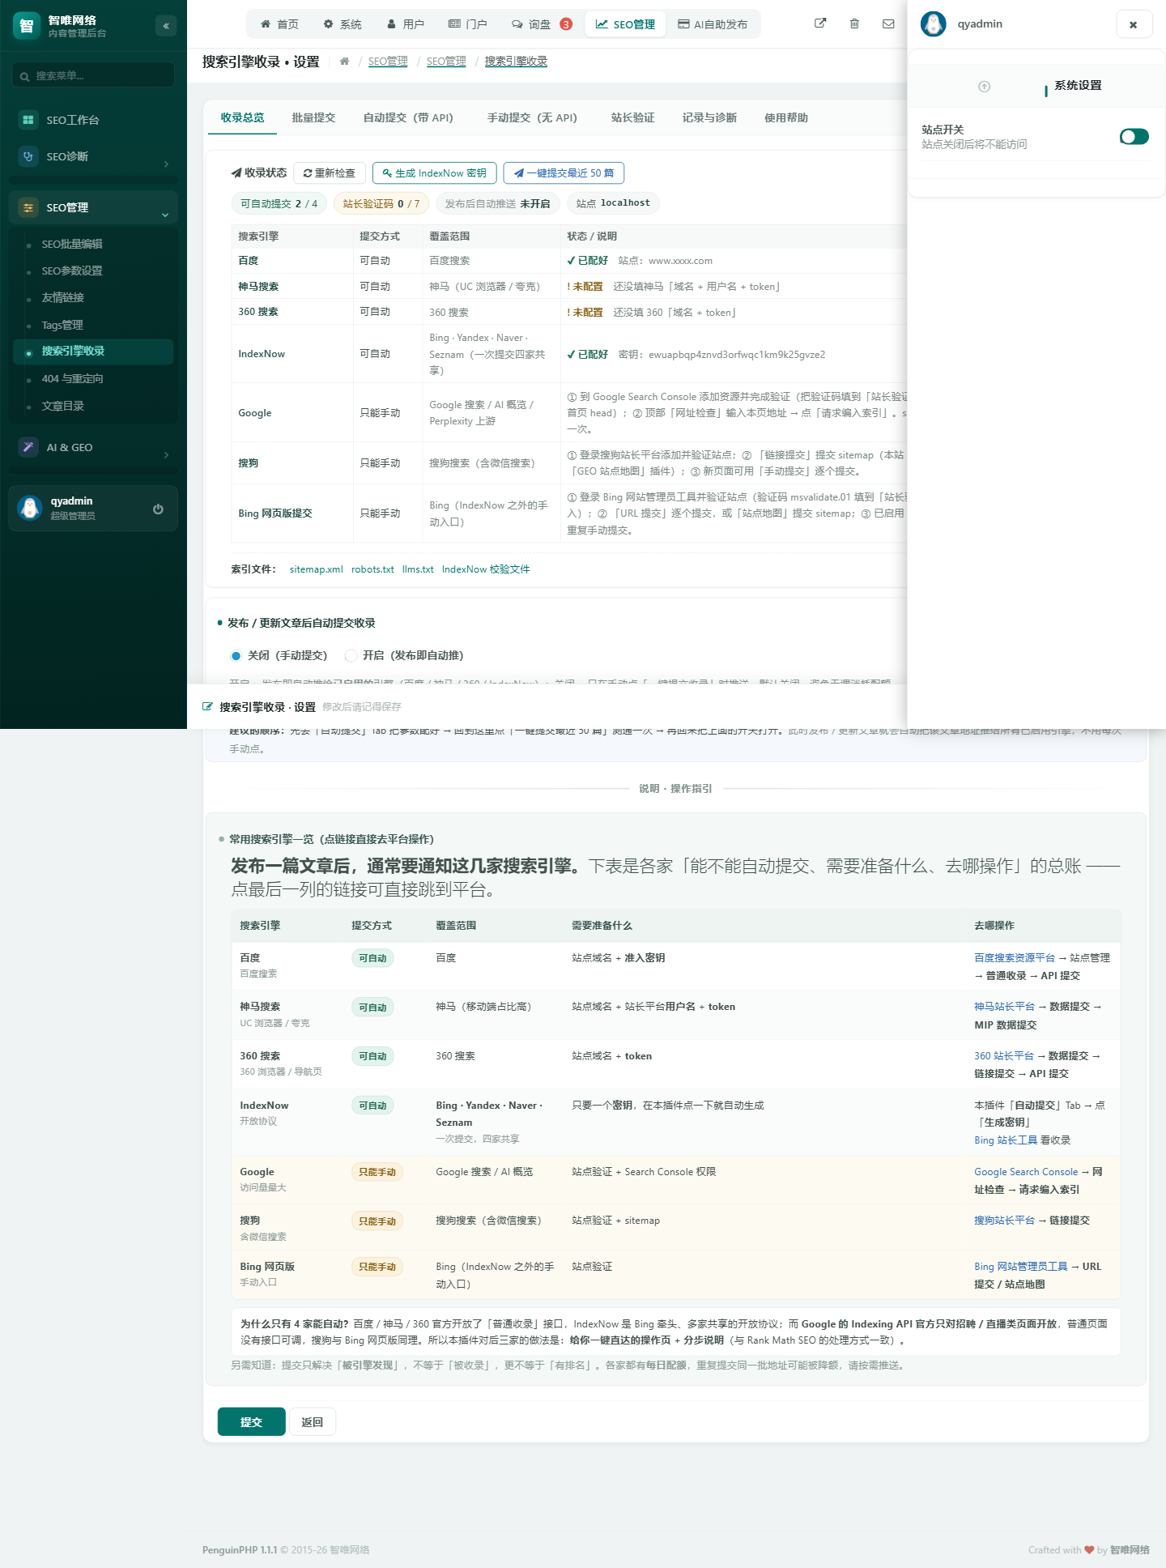Open 百度搜索资源平台 link
1166x1568 pixels.
coord(1015,958)
